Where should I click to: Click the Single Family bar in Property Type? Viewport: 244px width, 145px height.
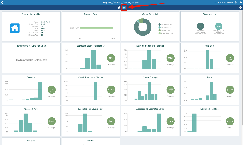pyautogui.click(x=97, y=28)
